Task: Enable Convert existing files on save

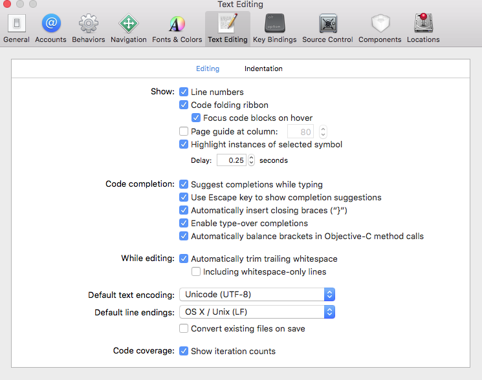Action: point(184,328)
